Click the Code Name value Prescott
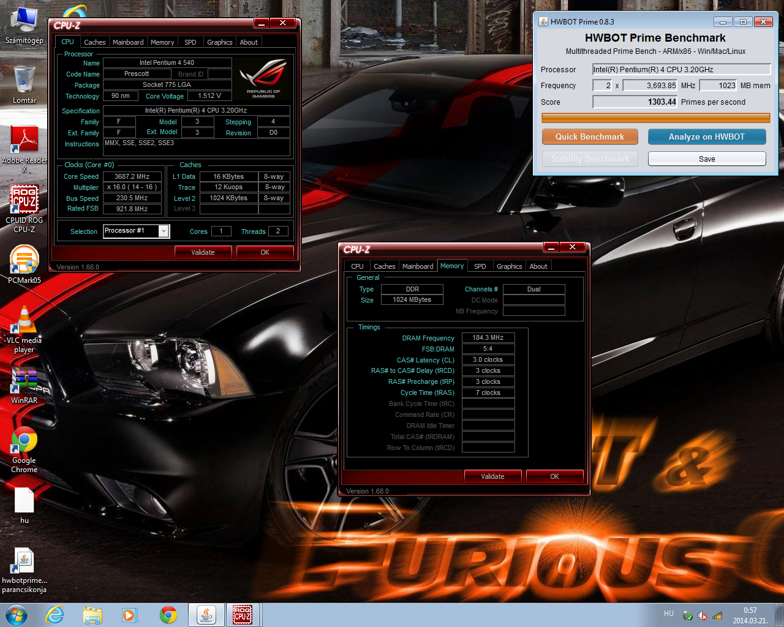 coord(137,73)
